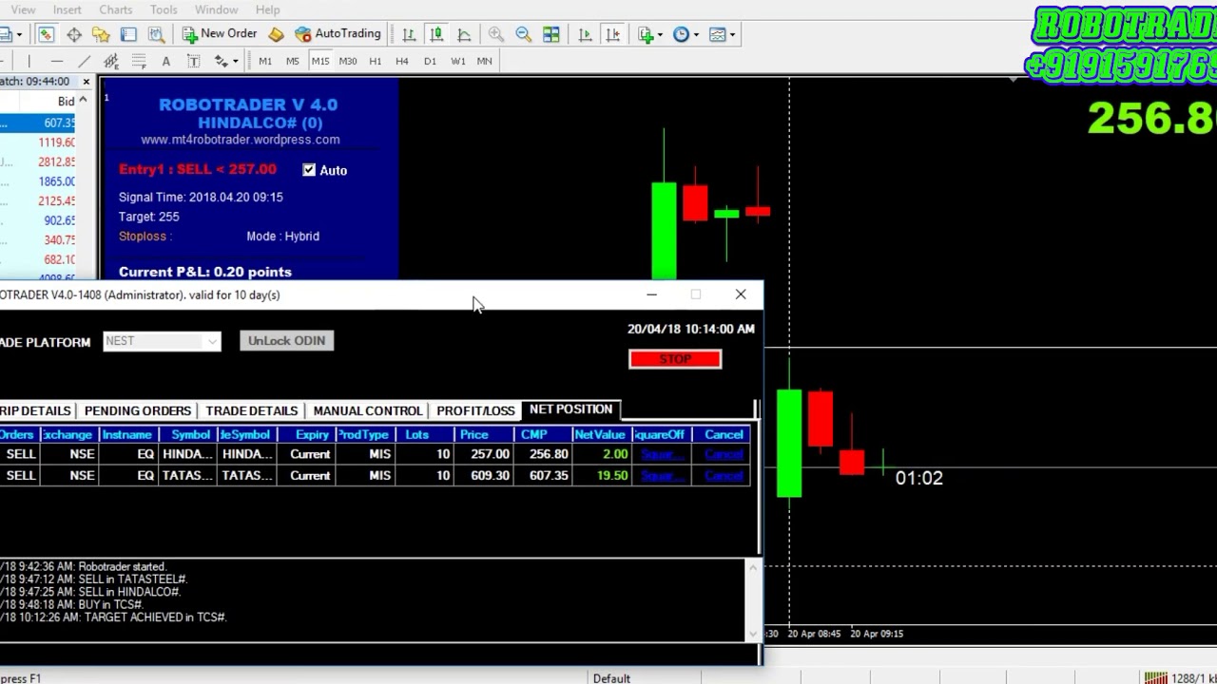Image resolution: width=1217 pixels, height=684 pixels.
Task: Set timeframe to W1
Action: pos(458,61)
